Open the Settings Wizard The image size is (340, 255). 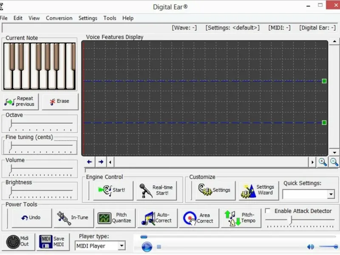click(x=258, y=190)
